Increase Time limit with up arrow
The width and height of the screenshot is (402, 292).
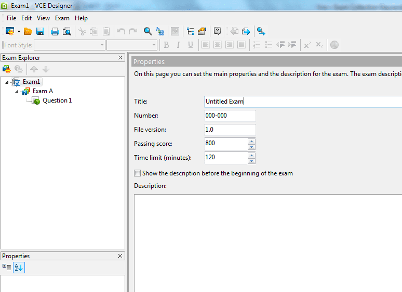click(251, 156)
